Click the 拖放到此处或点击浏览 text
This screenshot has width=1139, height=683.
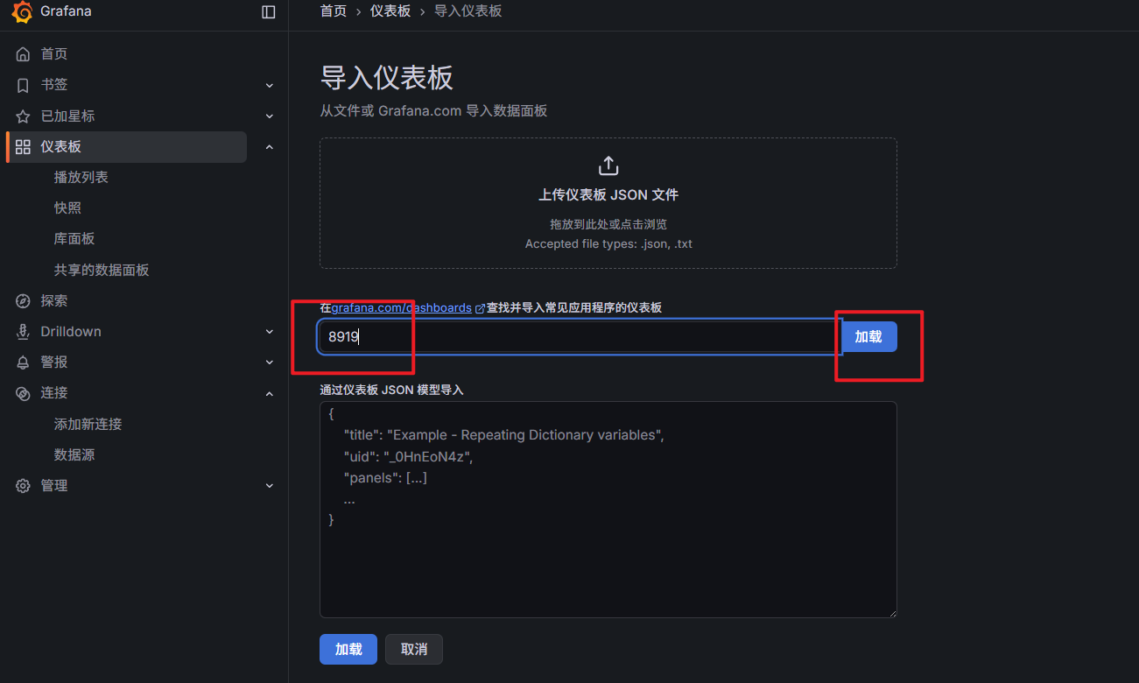tap(608, 224)
